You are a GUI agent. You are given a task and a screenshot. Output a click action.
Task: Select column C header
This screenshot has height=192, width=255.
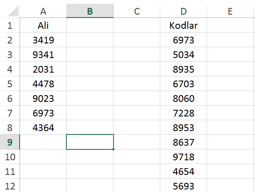click(136, 12)
